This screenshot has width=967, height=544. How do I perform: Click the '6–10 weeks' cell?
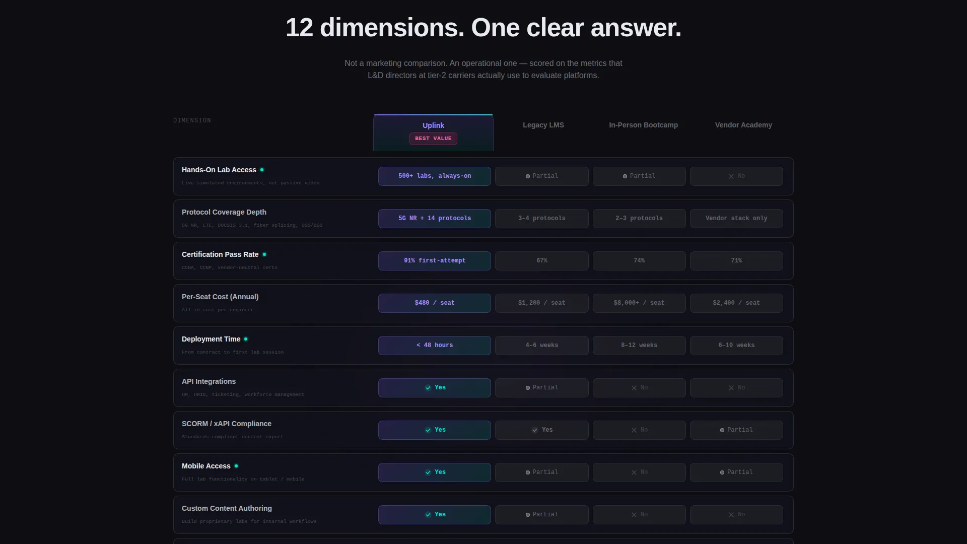(736, 346)
